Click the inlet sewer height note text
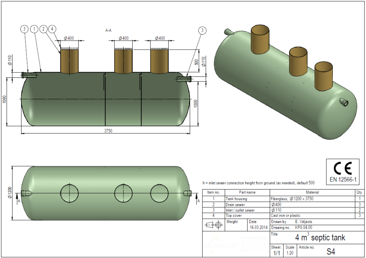The image size is (366, 258). (x=258, y=183)
